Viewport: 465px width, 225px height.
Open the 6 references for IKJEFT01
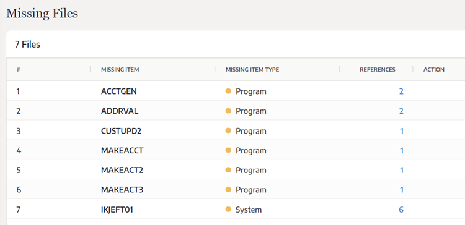point(401,210)
